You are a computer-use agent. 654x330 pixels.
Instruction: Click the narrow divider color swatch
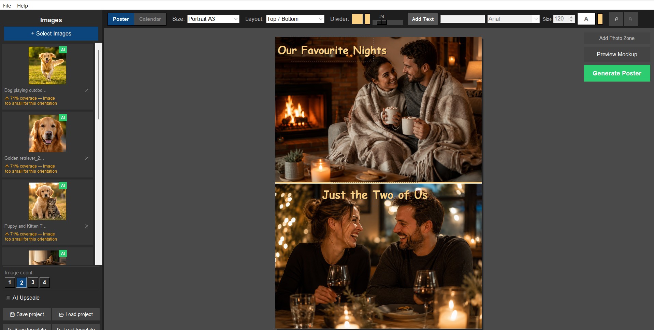pos(367,19)
